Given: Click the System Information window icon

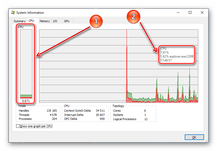Looking at the screenshot, I should [13, 13].
